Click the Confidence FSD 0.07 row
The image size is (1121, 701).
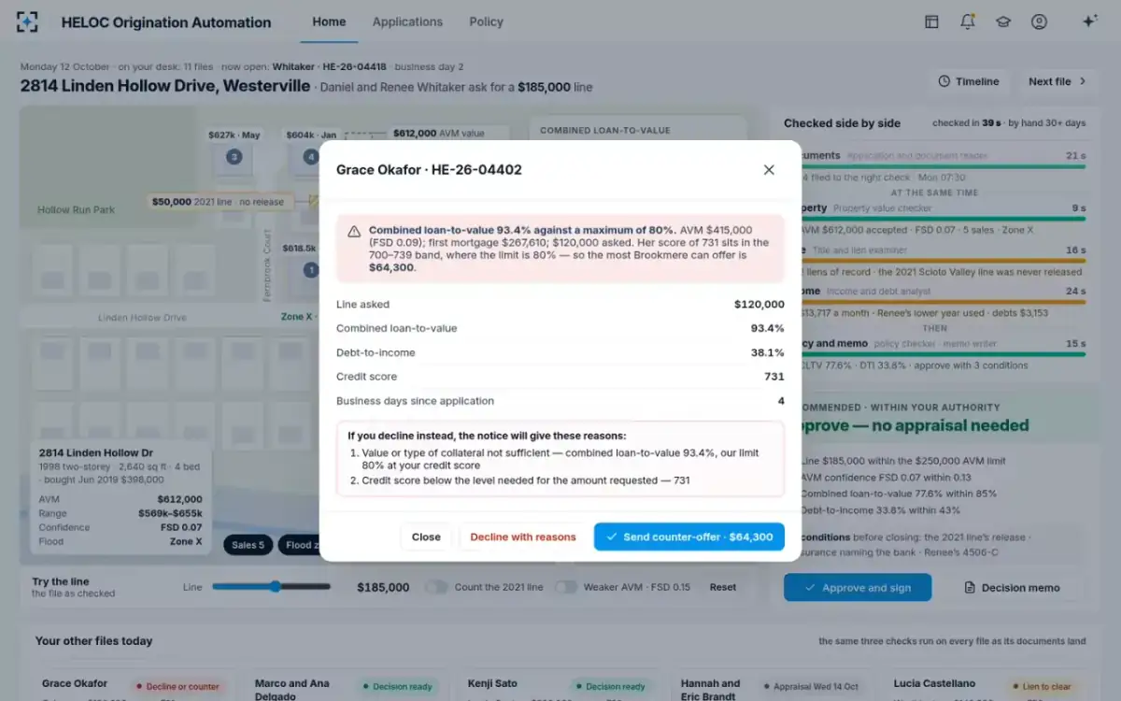[x=121, y=527]
